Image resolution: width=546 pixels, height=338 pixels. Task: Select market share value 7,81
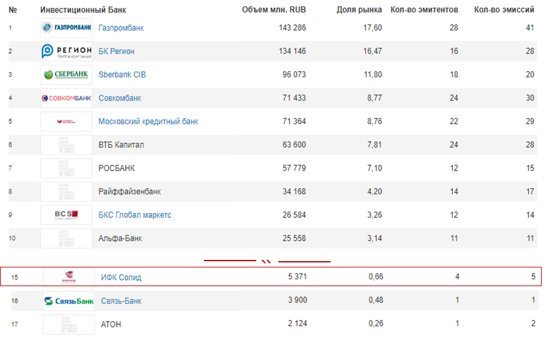375,145
